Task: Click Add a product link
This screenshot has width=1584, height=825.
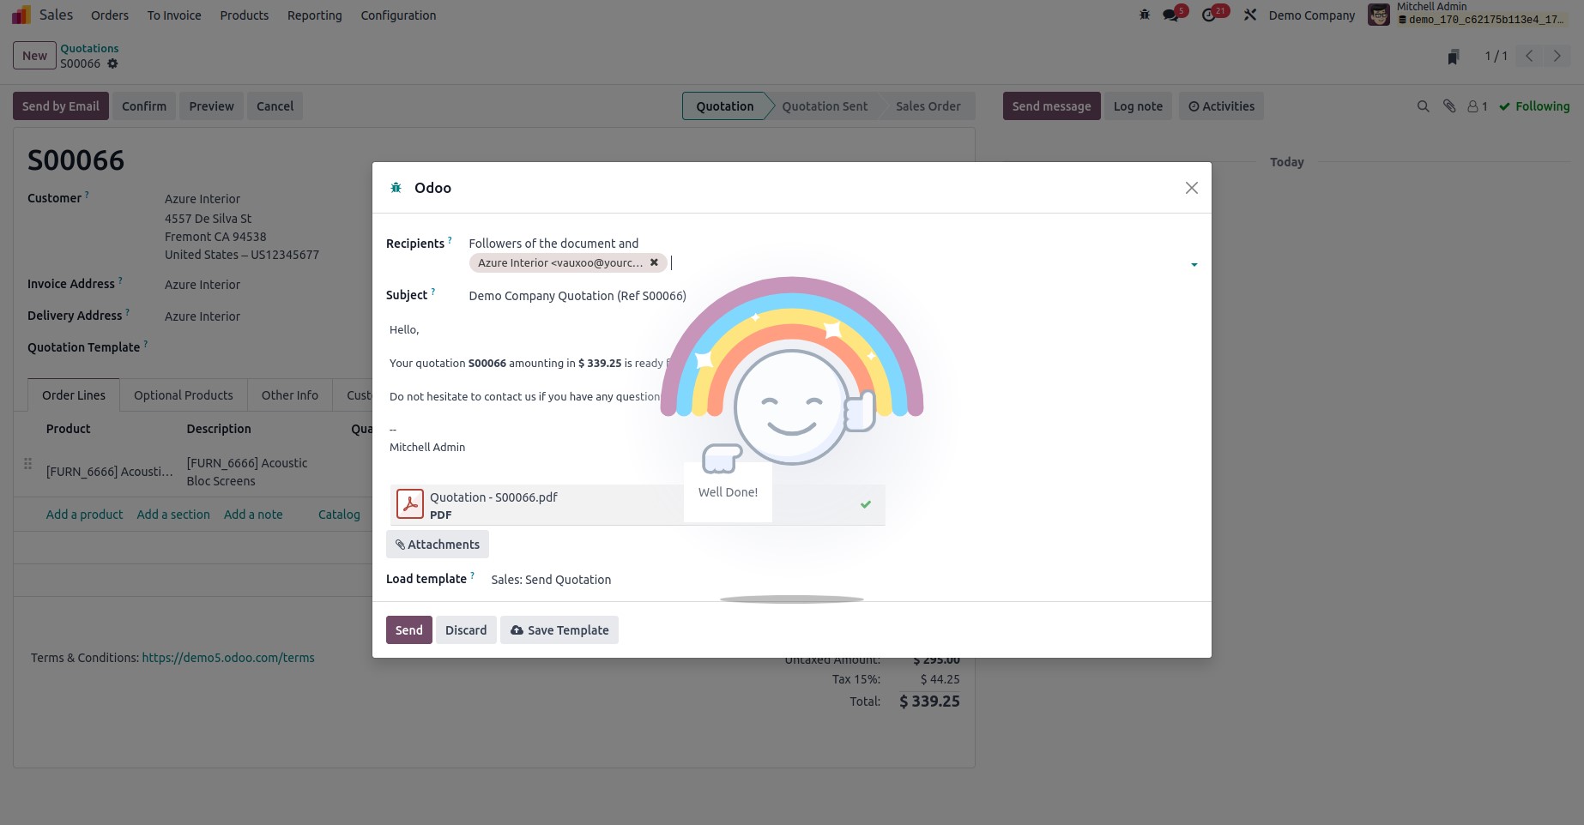Action: click(84, 515)
